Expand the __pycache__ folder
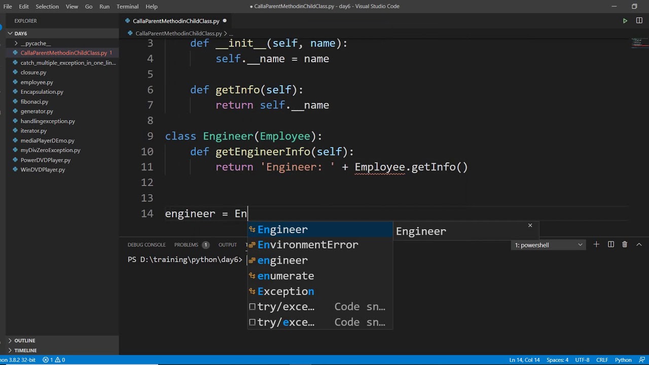649x365 pixels. point(35,43)
